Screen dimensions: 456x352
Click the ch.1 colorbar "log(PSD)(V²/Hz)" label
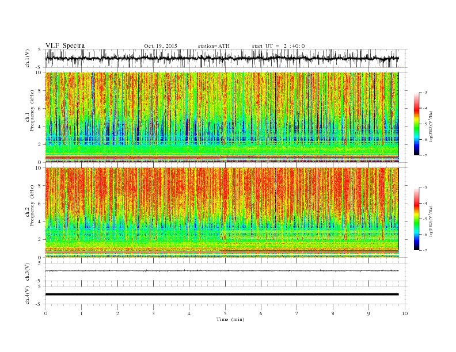431,127
